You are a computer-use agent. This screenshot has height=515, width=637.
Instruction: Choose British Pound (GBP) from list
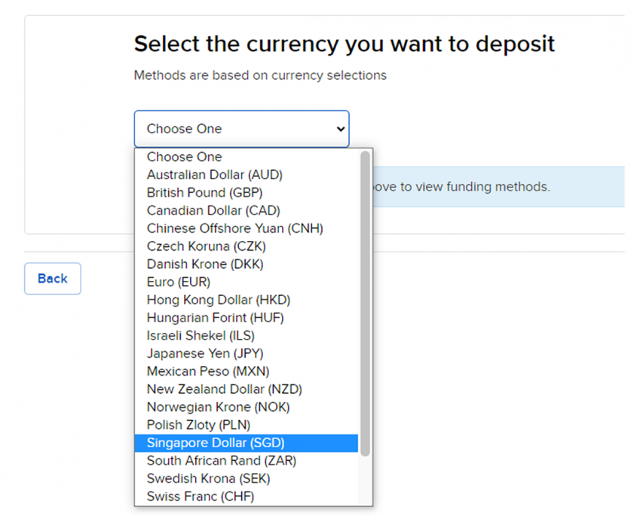204,193
